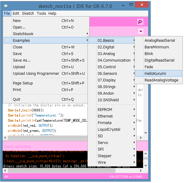Open the Serial Monitor magnifier icon
184x183 pixels.
[140, 22]
